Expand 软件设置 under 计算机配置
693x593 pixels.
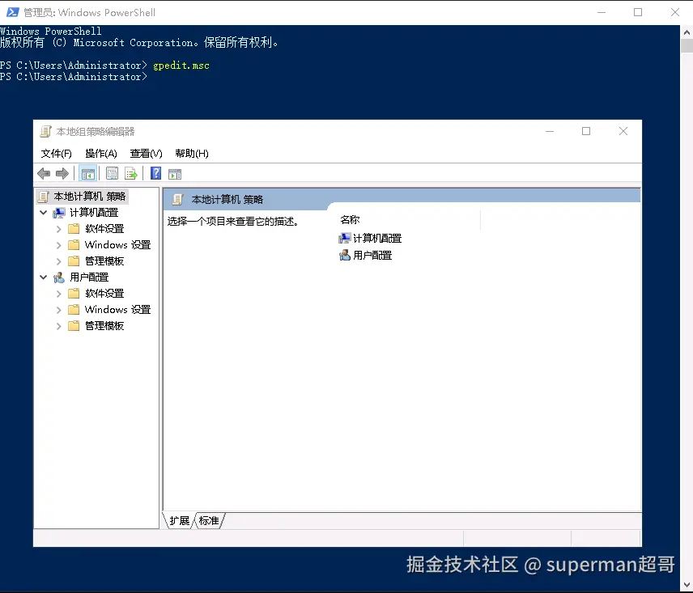(59, 229)
